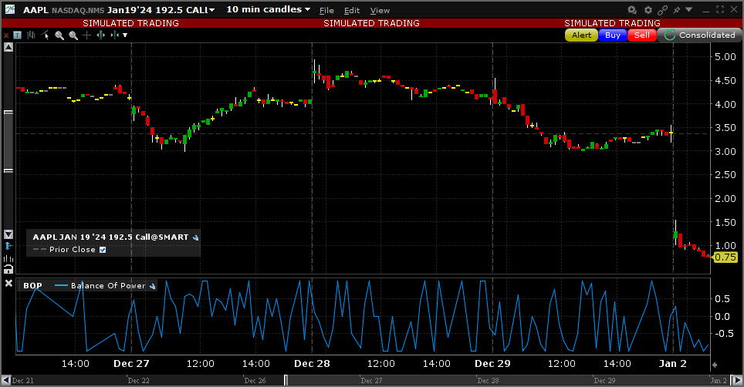This screenshot has width=744, height=387.
Task: Select the trendline drawing tool
Action: click(x=45, y=35)
